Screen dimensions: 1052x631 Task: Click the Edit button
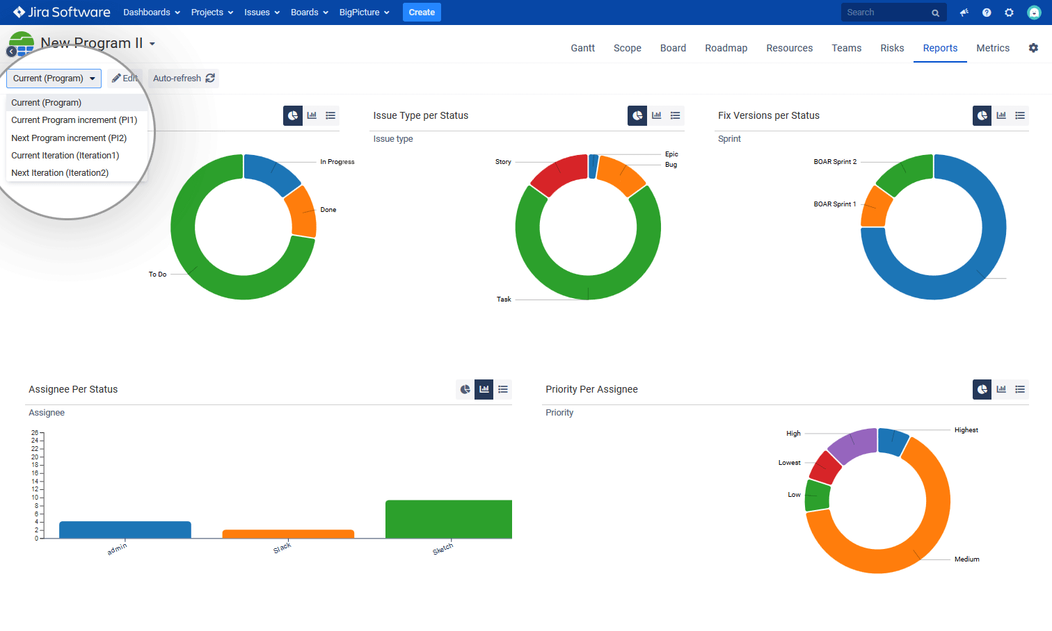[x=125, y=79]
